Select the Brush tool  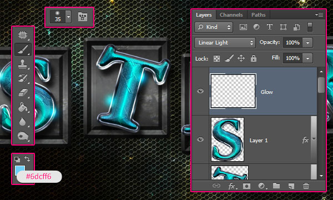23,49
